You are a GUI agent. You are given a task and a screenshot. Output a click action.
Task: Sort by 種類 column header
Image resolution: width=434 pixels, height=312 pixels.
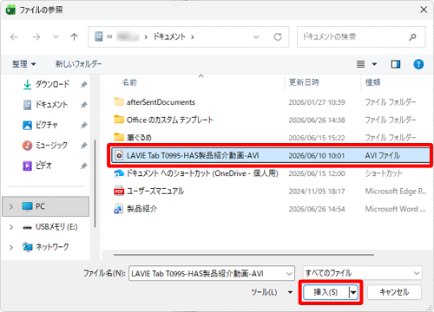pyautogui.click(x=372, y=82)
